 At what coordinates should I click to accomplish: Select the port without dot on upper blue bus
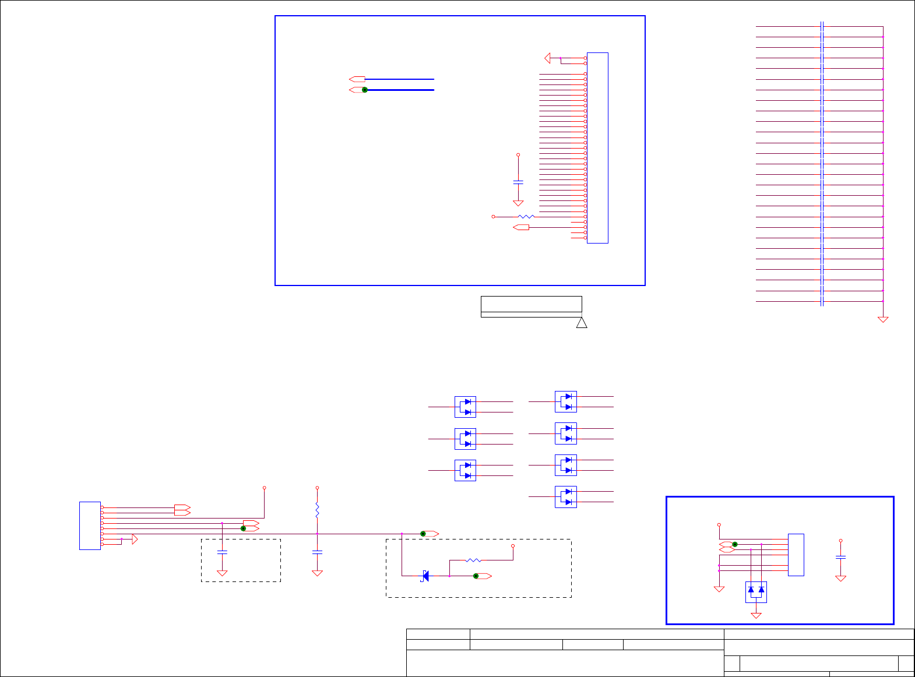(357, 79)
